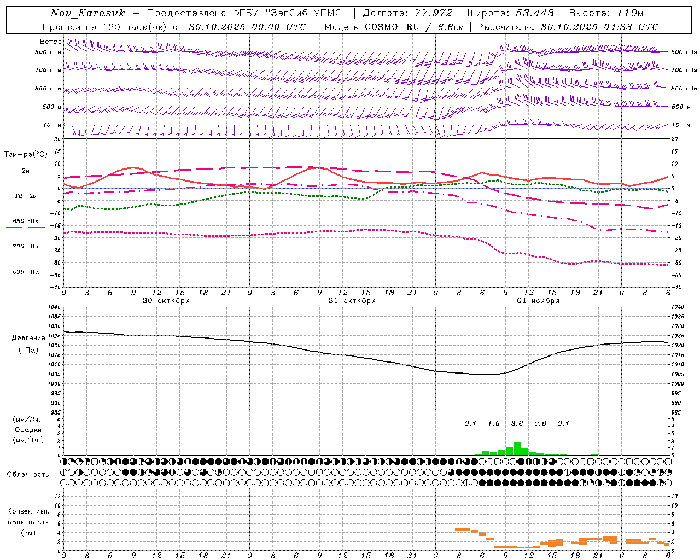Click the 'Высота: 110м' elevation text

click(x=606, y=13)
